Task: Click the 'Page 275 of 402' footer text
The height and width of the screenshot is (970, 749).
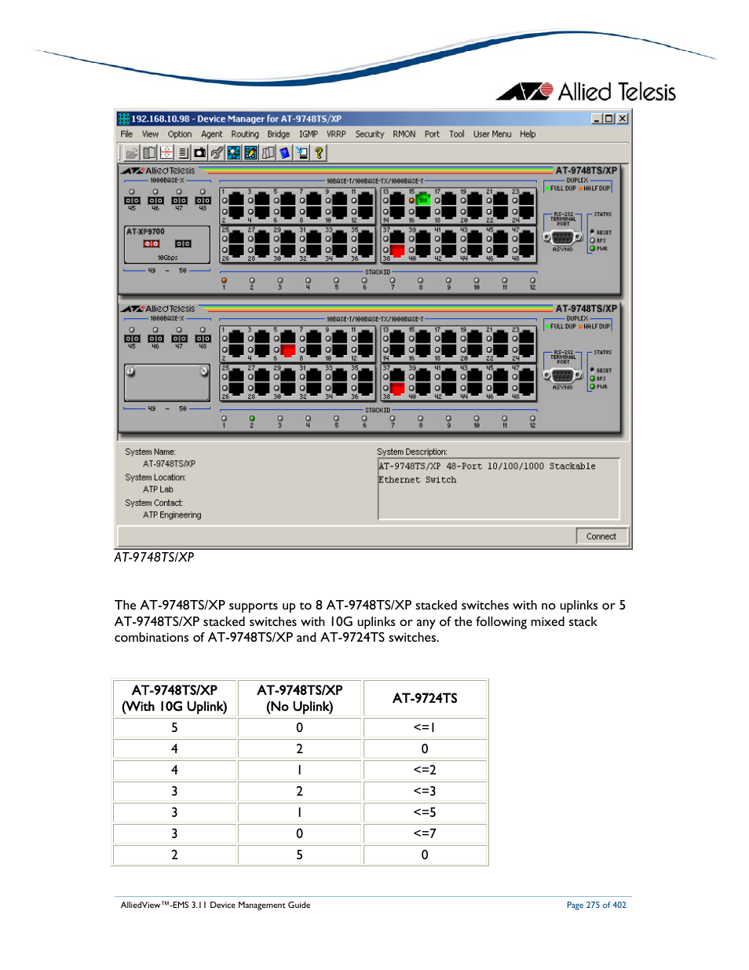Action: [597, 905]
